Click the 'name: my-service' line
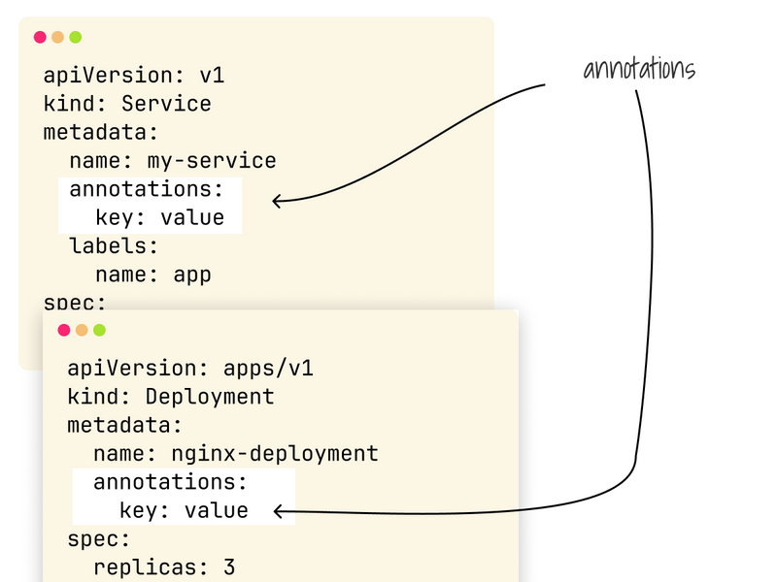Viewport: 777px width, 582px height. (x=173, y=161)
